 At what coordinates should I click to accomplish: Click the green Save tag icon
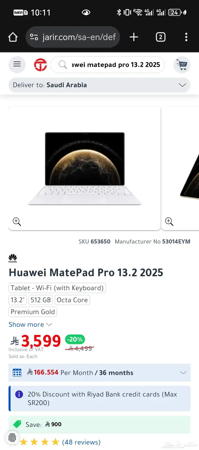[x=16, y=424]
